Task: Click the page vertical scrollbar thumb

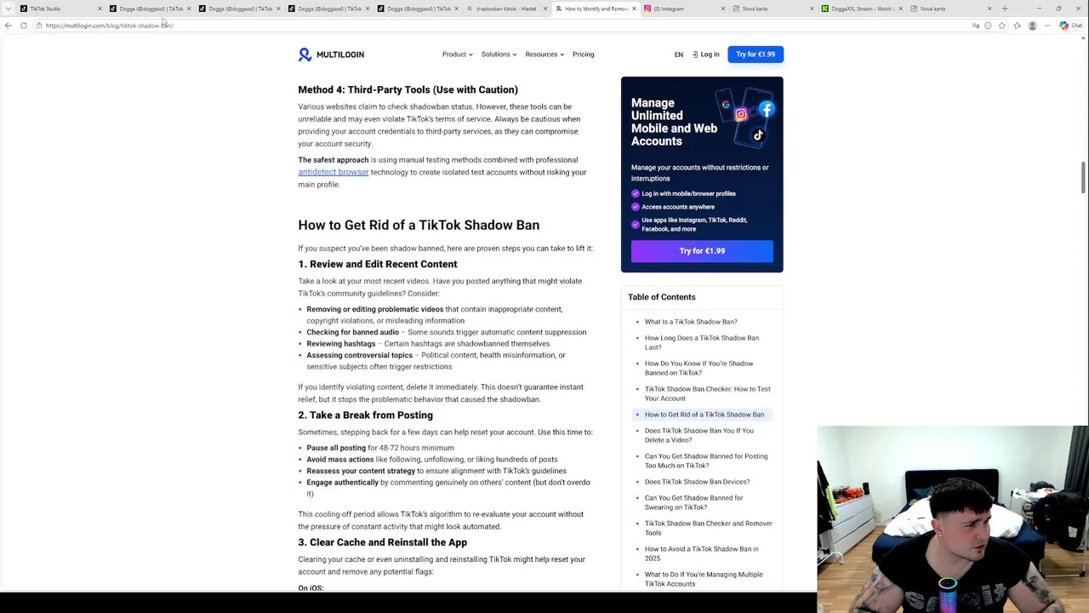Action: click(1084, 177)
